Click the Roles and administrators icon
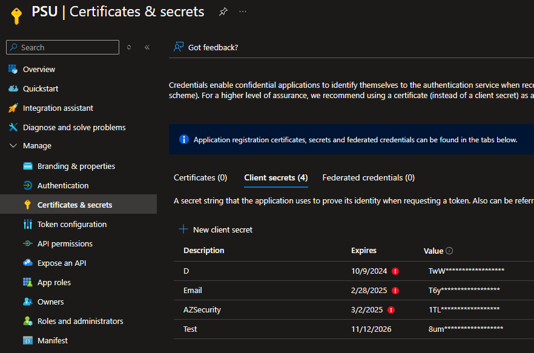The width and height of the screenshot is (534, 353). [x=28, y=321]
